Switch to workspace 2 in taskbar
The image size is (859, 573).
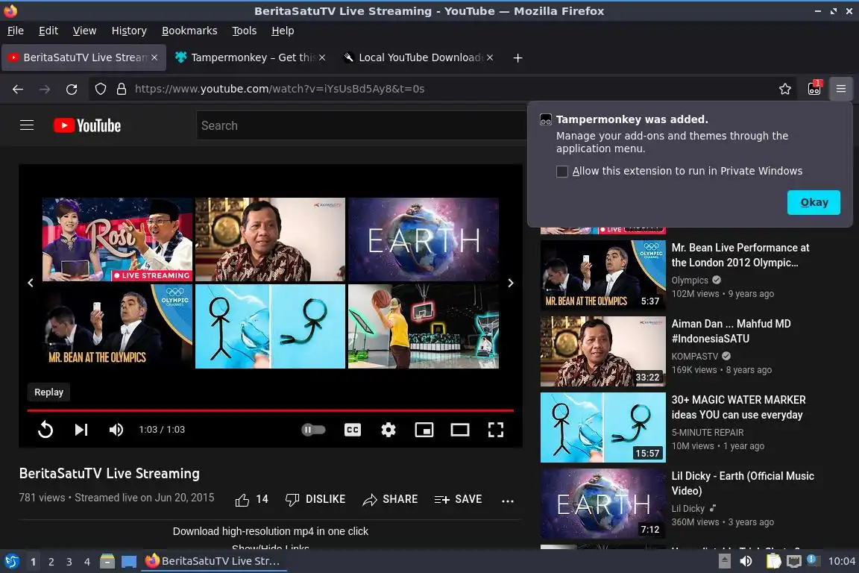click(x=51, y=562)
